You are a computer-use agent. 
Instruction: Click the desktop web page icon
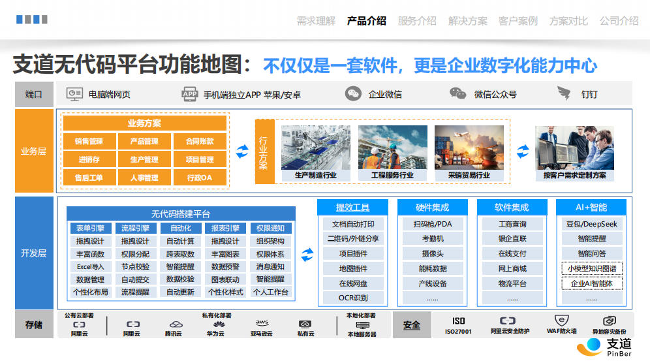pyautogui.click(x=74, y=94)
